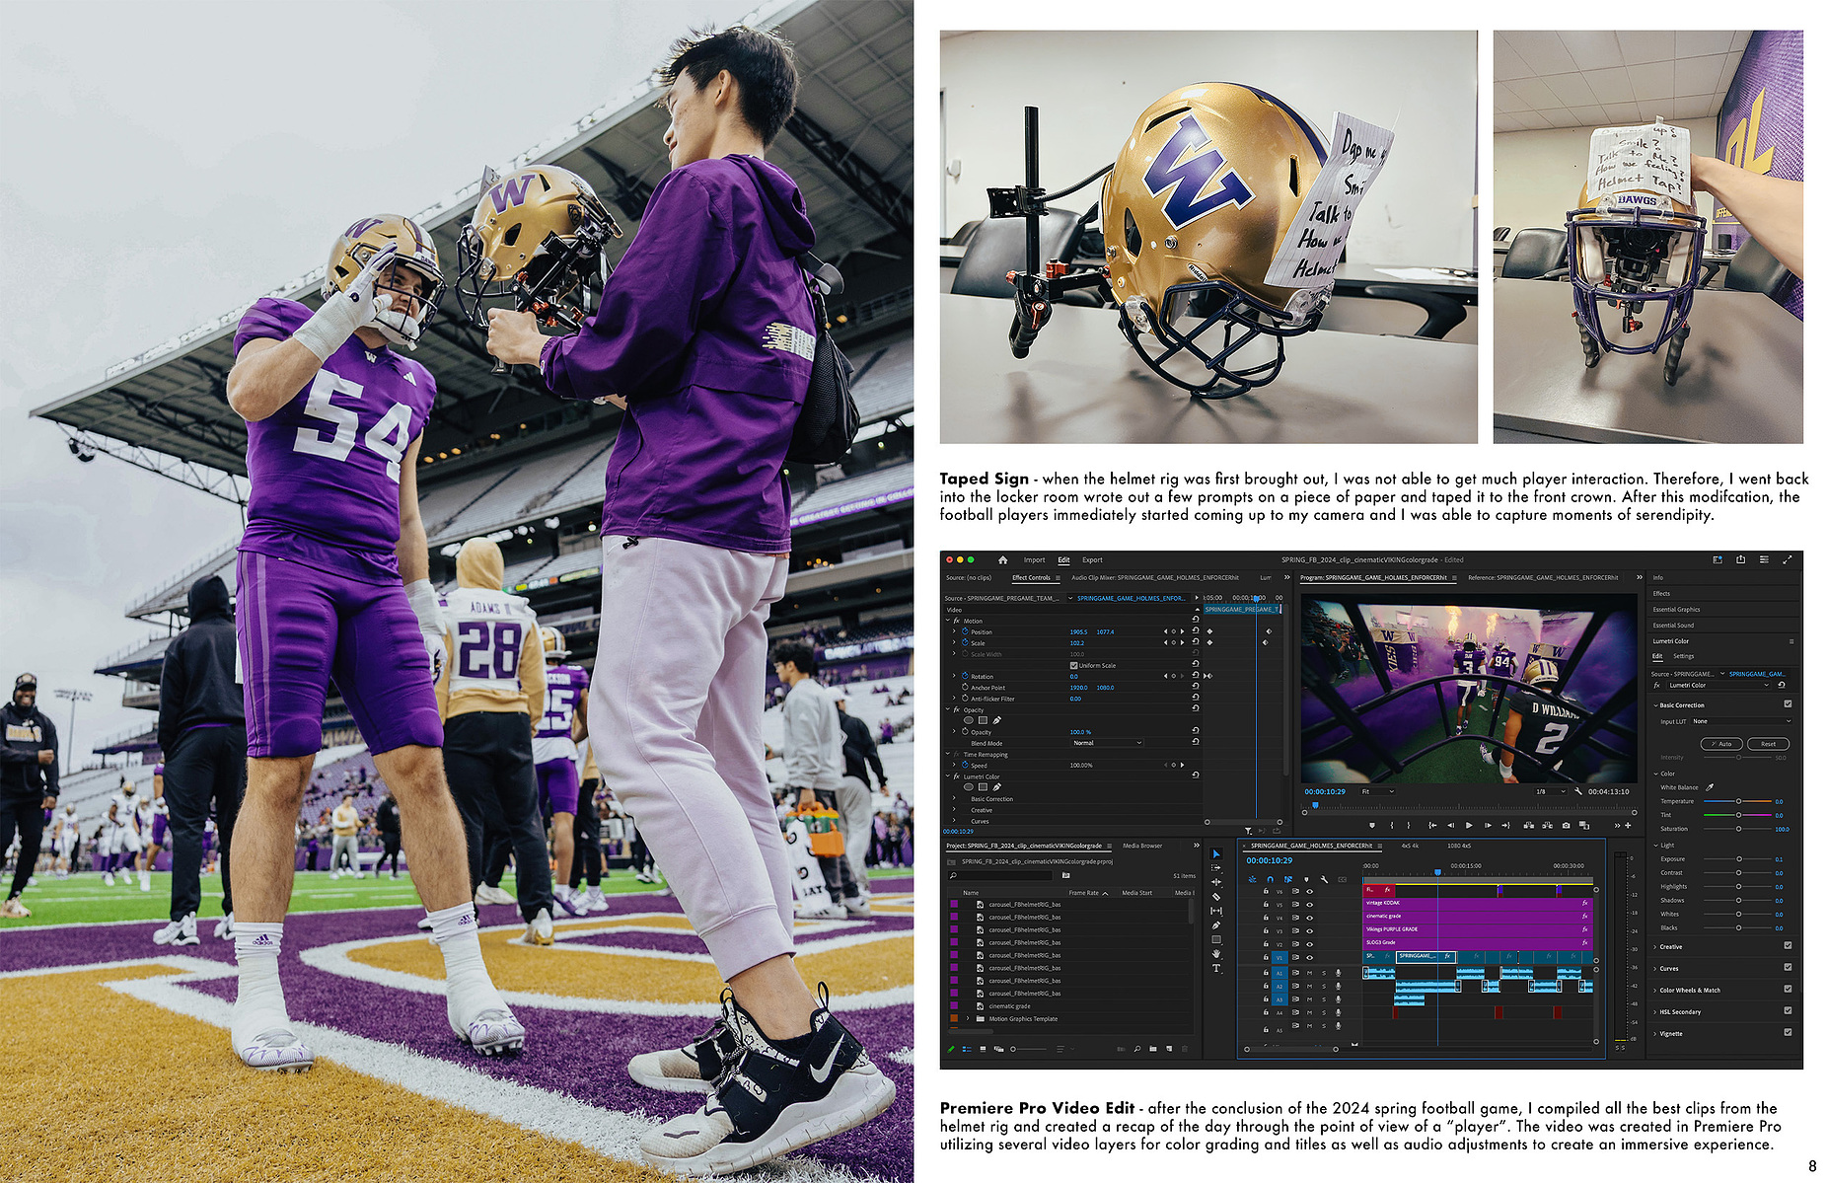The height and width of the screenshot is (1183, 1828).
Task: Open the Quick Export share icon
Action: coord(1741,559)
